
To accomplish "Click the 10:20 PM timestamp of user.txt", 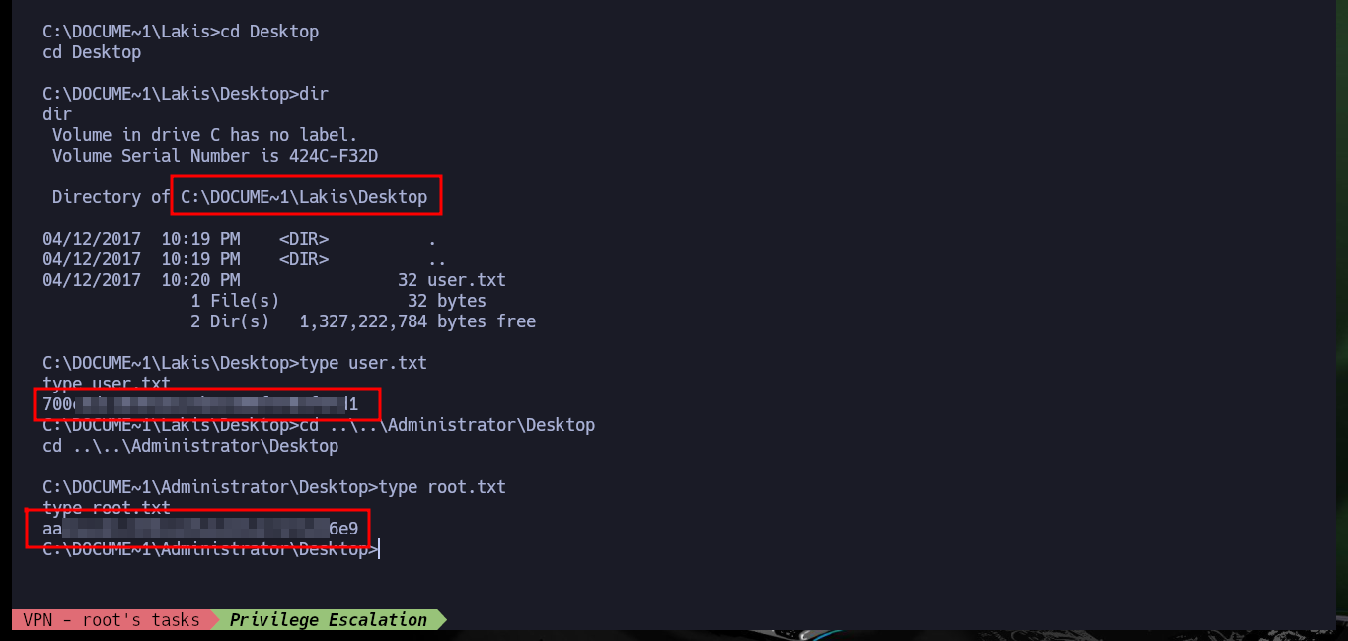I will (x=200, y=280).
